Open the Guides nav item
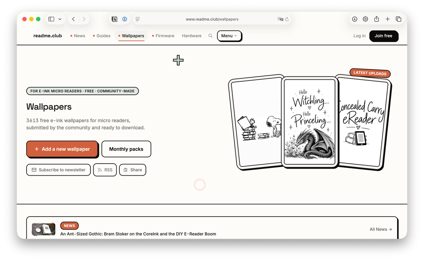 point(102,36)
